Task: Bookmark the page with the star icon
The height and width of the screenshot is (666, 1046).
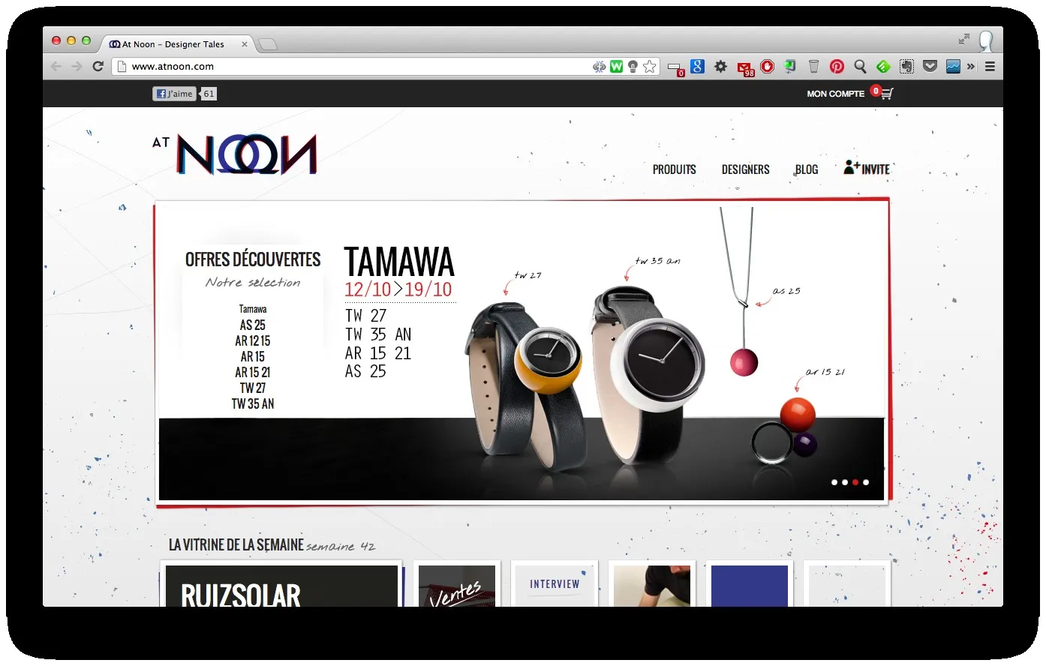Action: pyautogui.click(x=650, y=67)
